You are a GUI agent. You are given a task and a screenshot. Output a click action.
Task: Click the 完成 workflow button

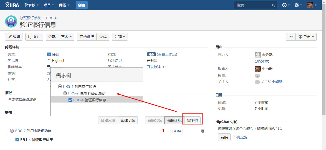(x=103, y=37)
